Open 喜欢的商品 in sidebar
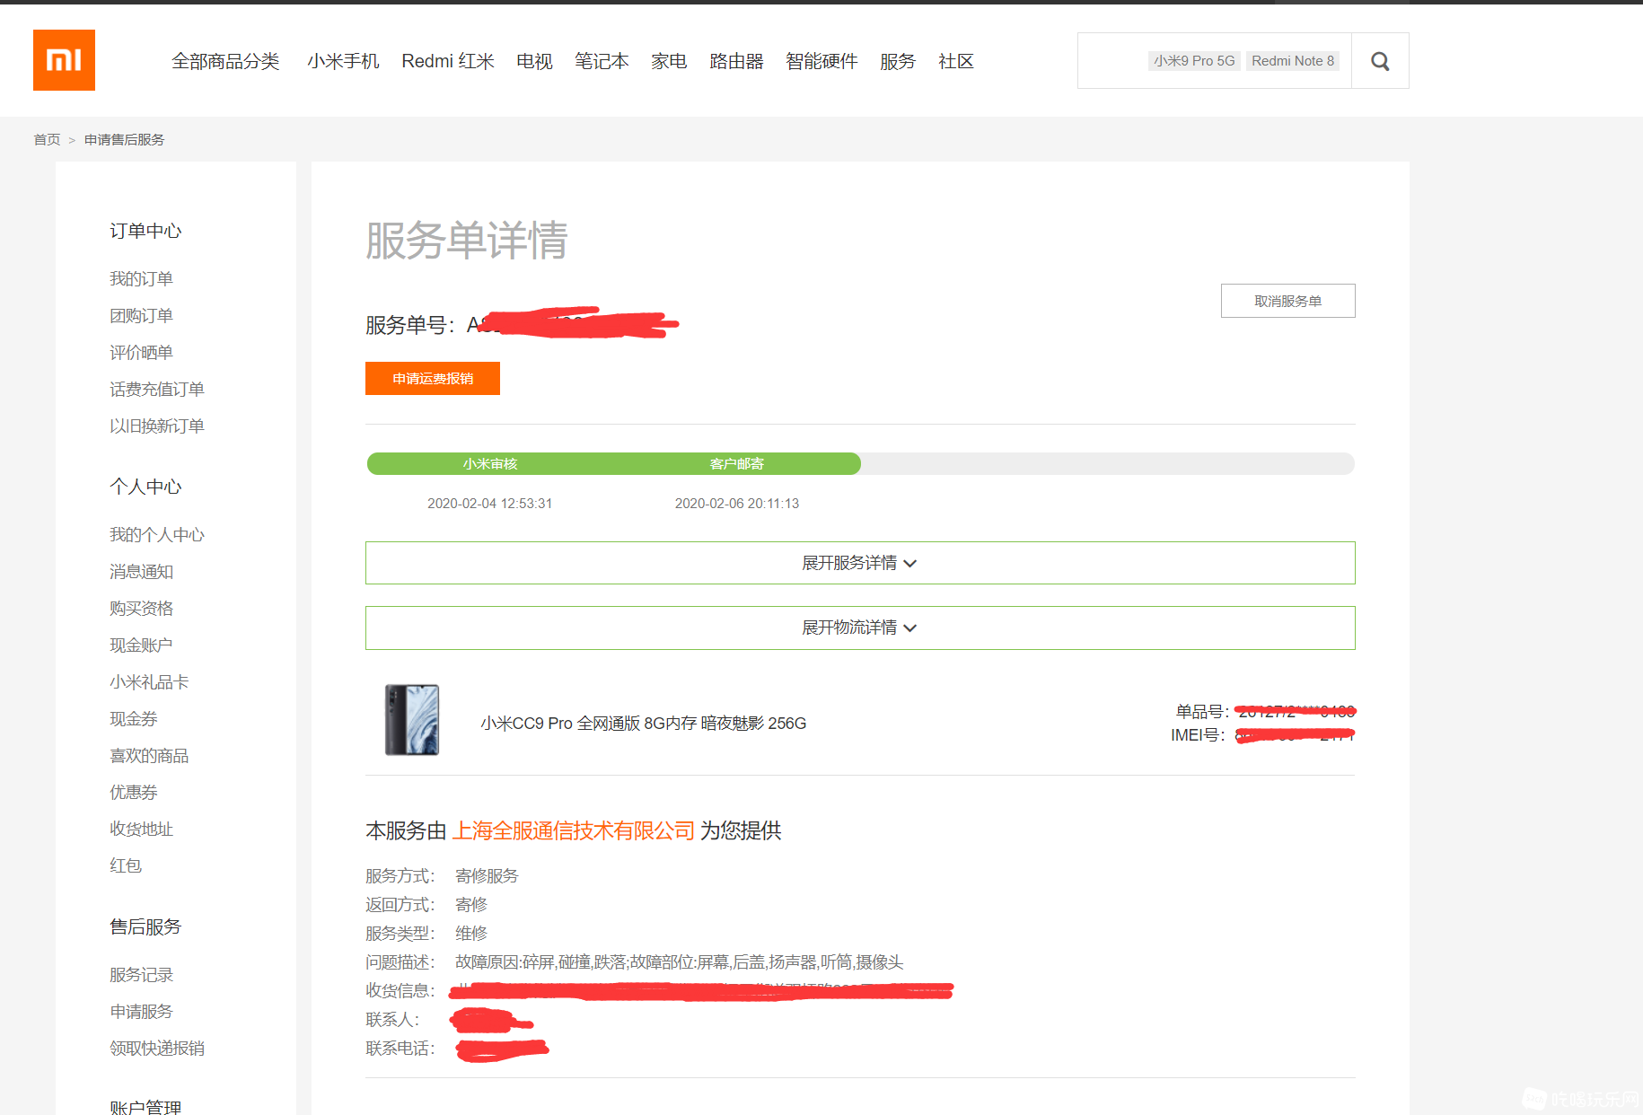Viewport: 1643px width, 1115px height. 149,756
